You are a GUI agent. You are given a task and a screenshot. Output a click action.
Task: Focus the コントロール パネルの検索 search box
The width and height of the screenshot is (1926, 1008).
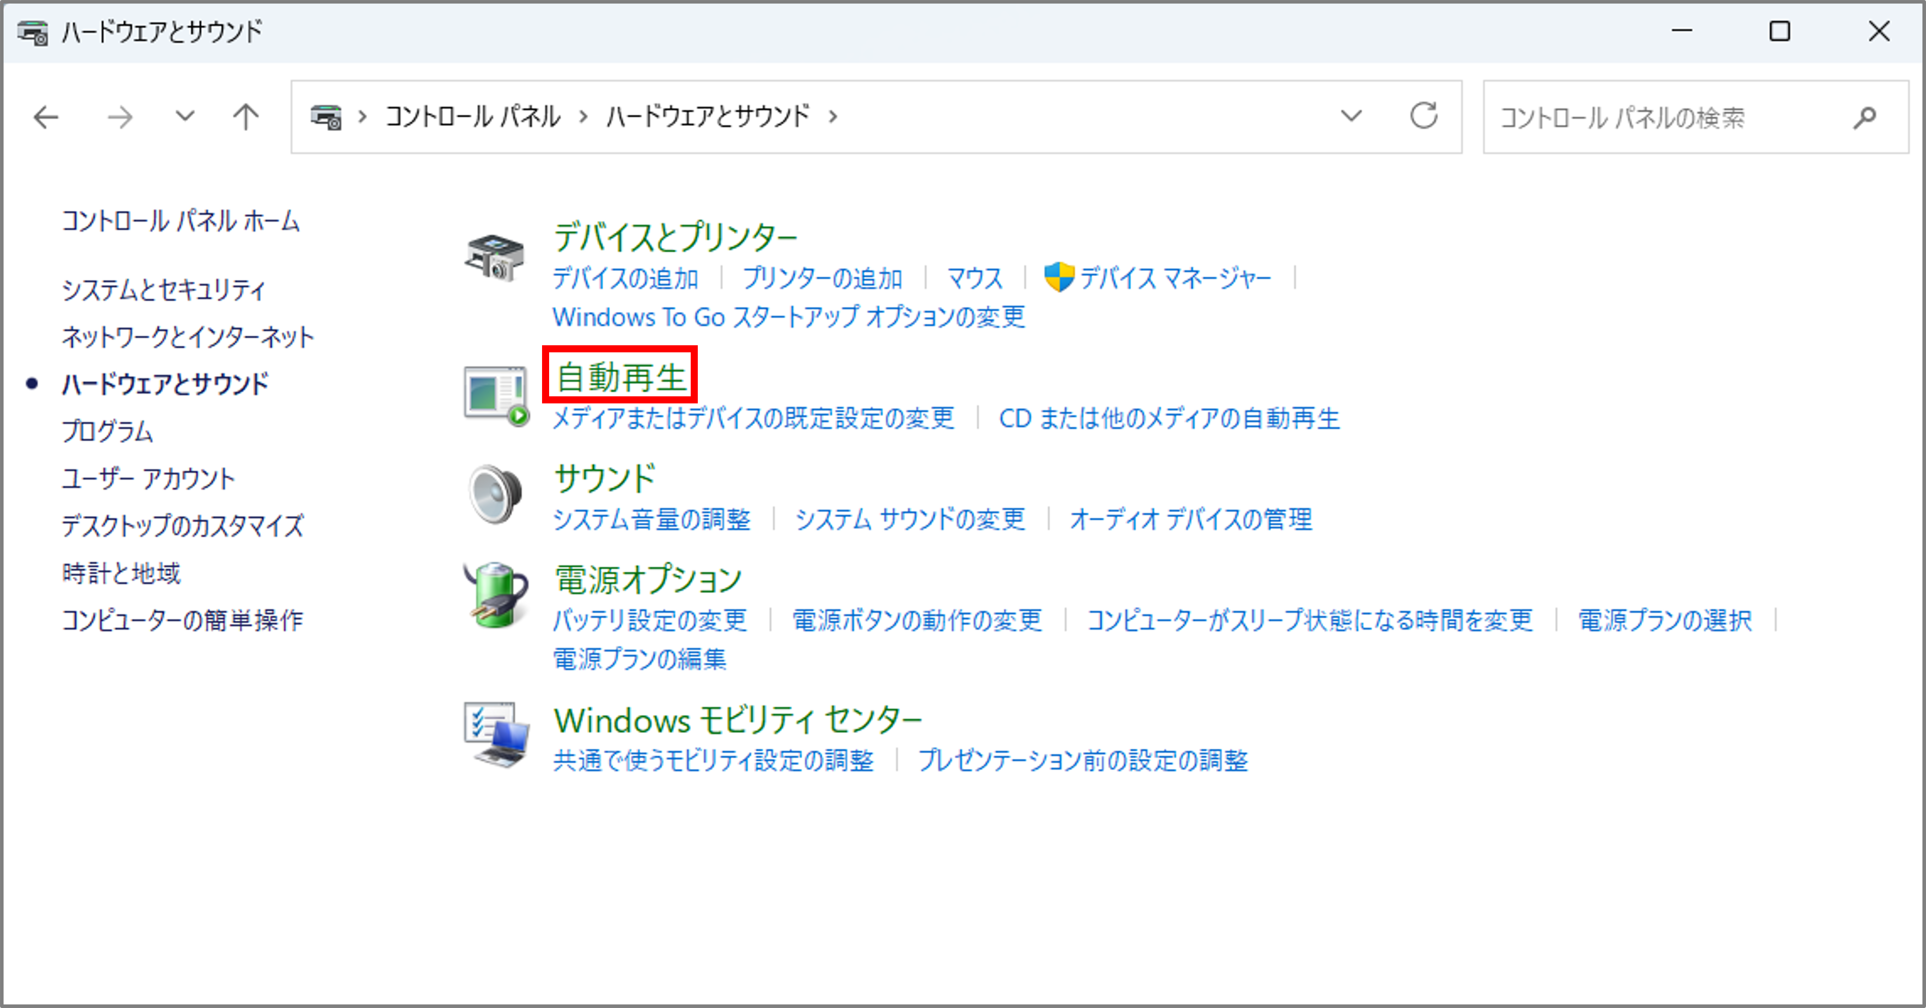pos(1696,117)
